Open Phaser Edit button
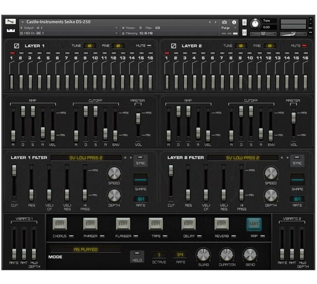This screenshot has height=284, width=317. click(90, 224)
